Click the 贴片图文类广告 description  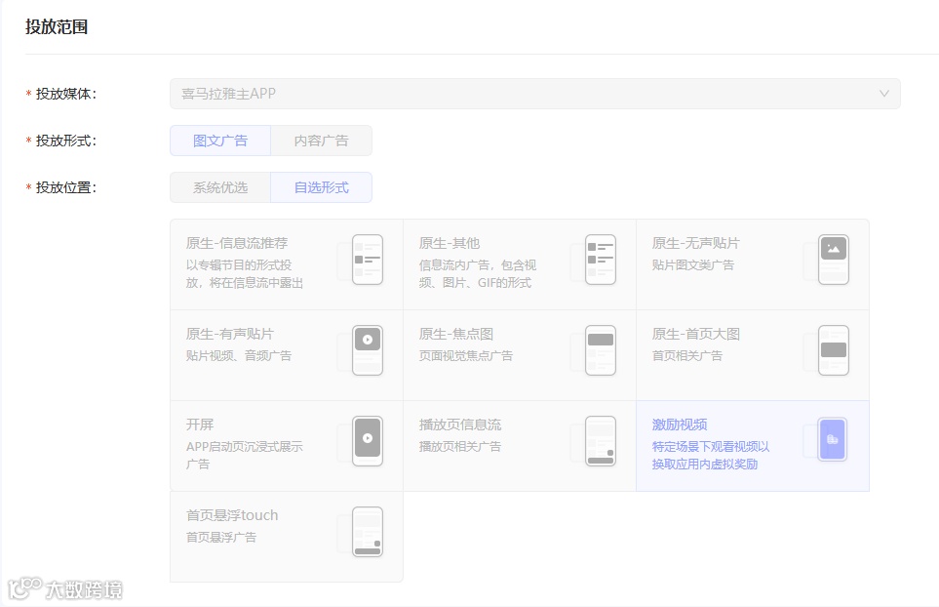[x=692, y=264]
